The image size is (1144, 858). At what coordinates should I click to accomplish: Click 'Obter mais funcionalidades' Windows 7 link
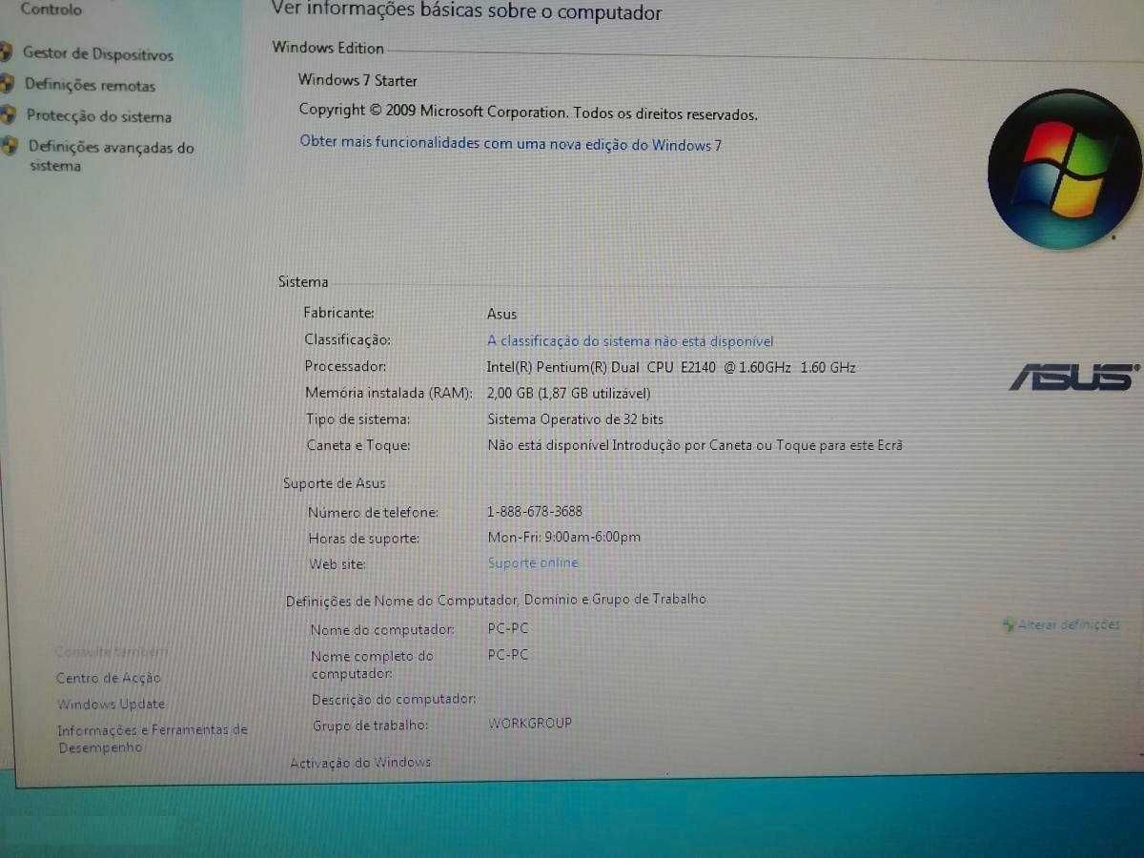(511, 143)
